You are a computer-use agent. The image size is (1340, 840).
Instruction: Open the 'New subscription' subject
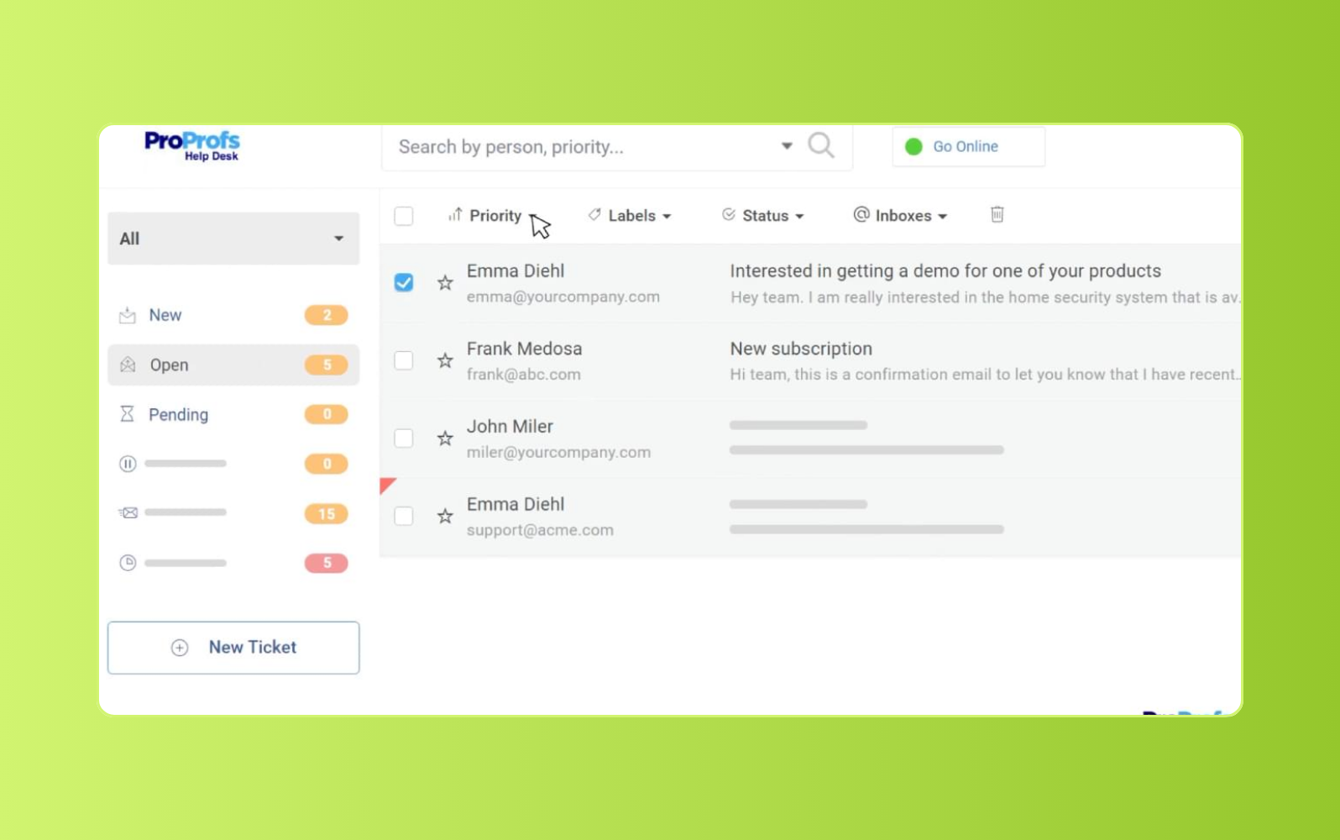tap(801, 349)
